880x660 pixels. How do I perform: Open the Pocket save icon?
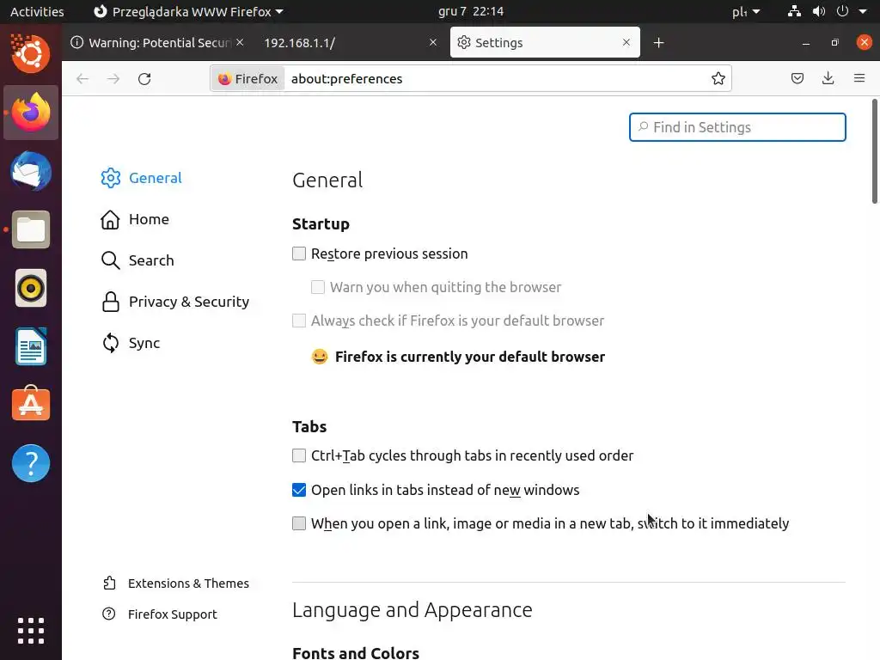[797, 79]
